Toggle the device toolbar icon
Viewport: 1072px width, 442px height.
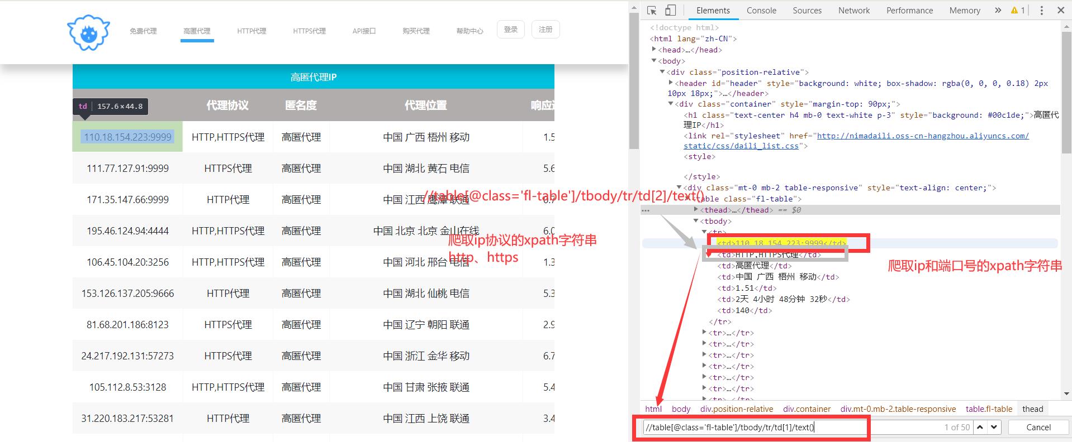click(x=671, y=11)
